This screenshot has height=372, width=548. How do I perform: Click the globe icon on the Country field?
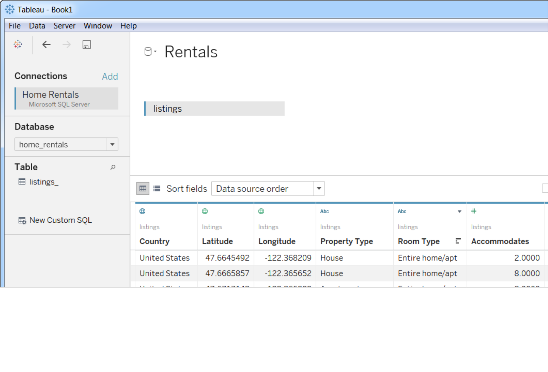pos(142,211)
